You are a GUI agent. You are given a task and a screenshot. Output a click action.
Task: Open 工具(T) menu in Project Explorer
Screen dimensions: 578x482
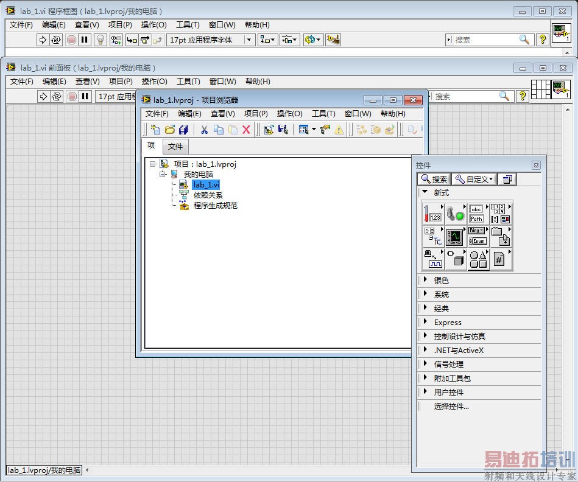click(323, 114)
